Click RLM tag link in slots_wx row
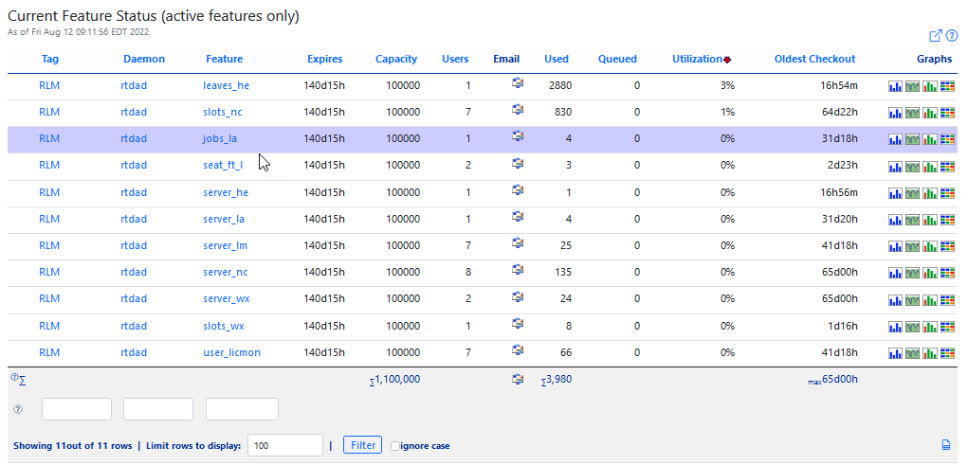 (49, 326)
